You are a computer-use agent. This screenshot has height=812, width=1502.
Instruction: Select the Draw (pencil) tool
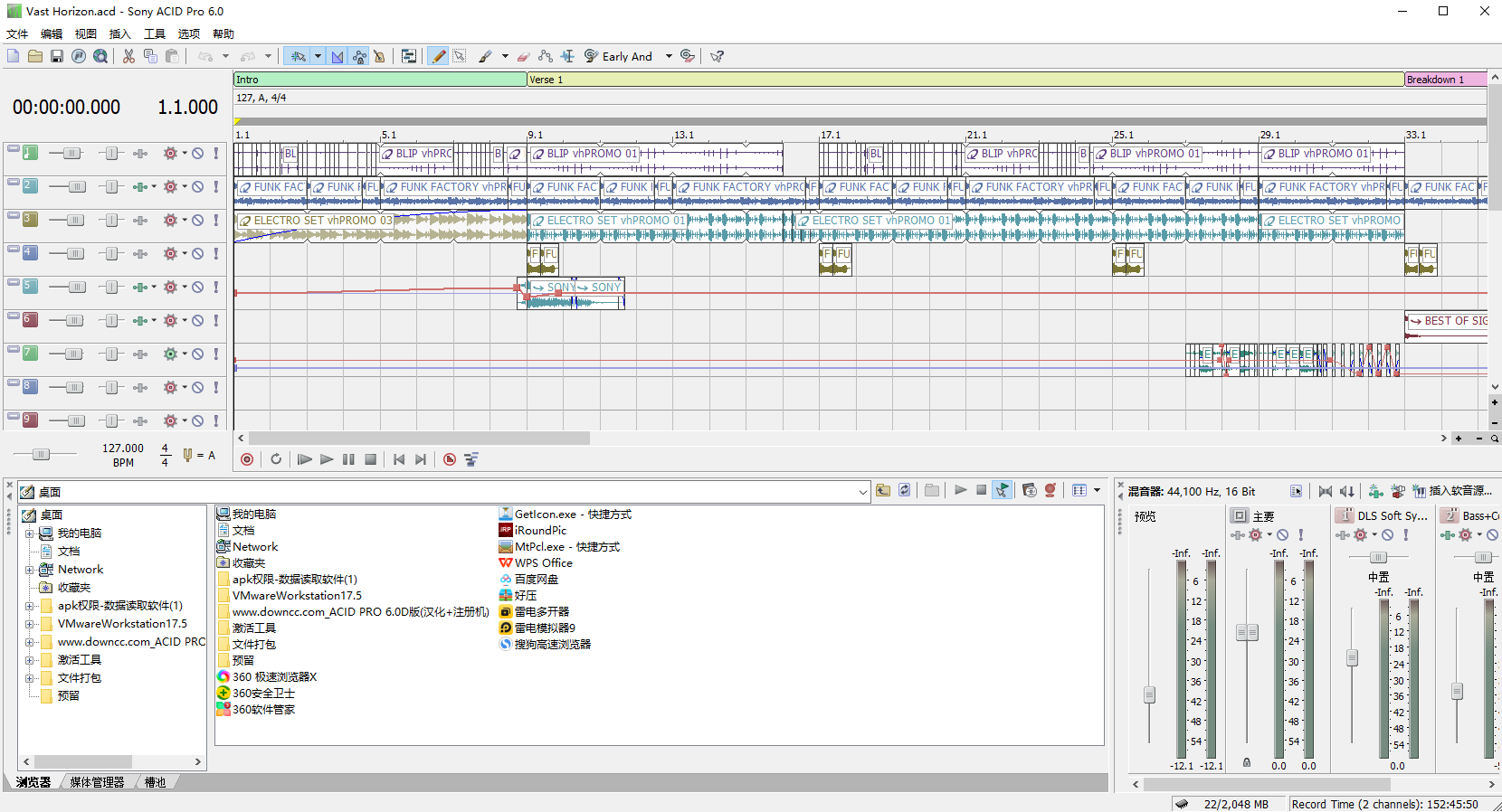(438, 56)
